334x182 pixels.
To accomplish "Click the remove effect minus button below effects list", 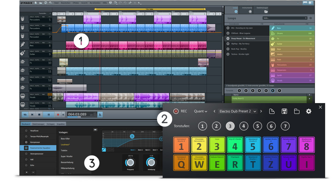I will 33,172.
